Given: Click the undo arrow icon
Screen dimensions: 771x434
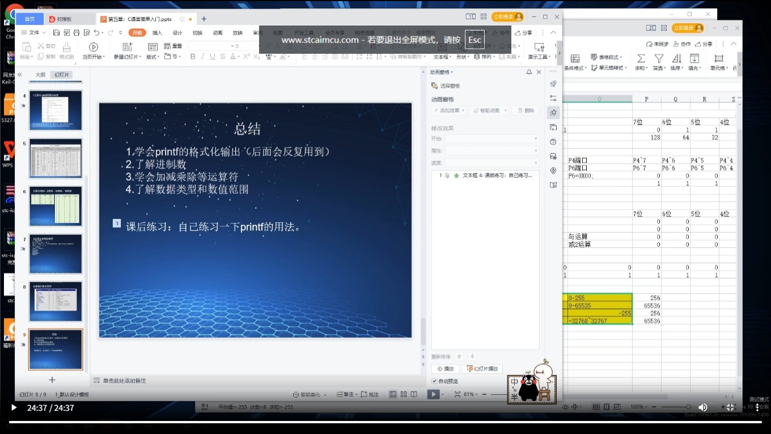Looking at the screenshot, I should pyautogui.click(x=97, y=33).
